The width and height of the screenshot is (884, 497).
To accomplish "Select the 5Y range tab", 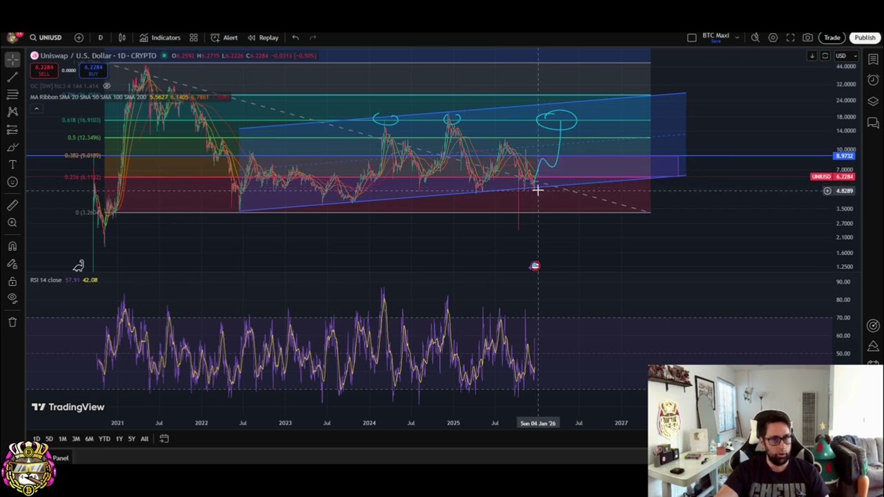I will point(131,439).
